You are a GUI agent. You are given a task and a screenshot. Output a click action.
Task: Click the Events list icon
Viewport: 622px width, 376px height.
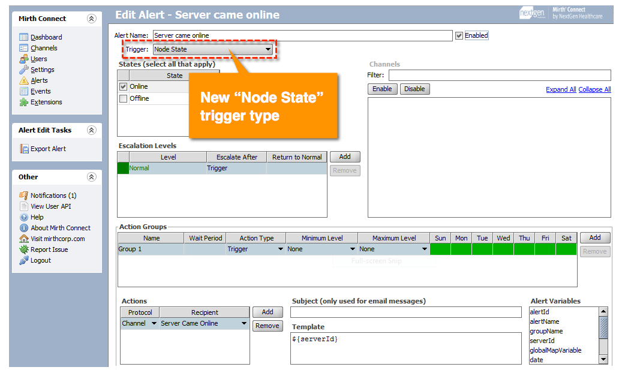tap(24, 91)
